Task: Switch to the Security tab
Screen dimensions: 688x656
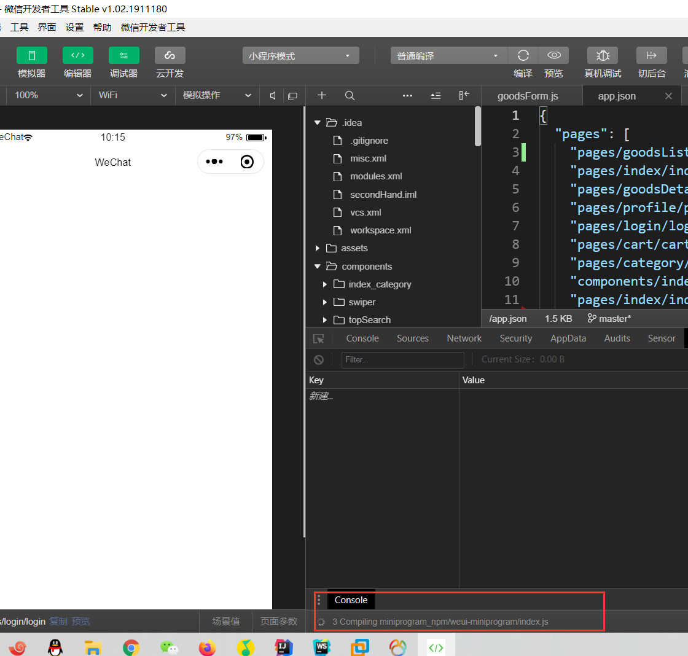Action: pos(515,338)
